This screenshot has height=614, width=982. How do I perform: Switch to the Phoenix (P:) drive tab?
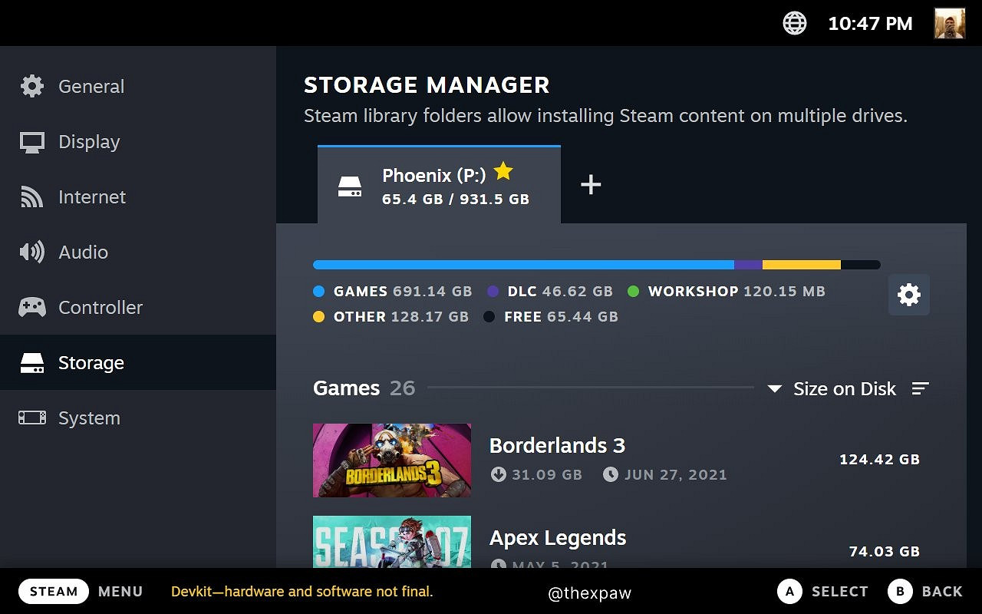[x=439, y=185]
